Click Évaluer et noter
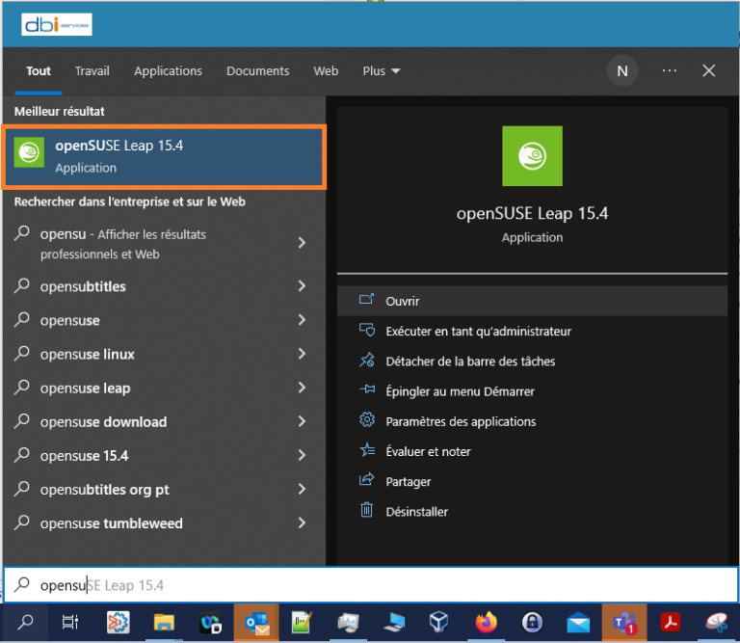This screenshot has width=740, height=643. 532,451
